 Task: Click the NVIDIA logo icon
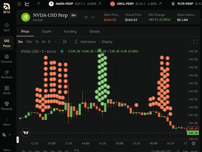click(x=26, y=17)
